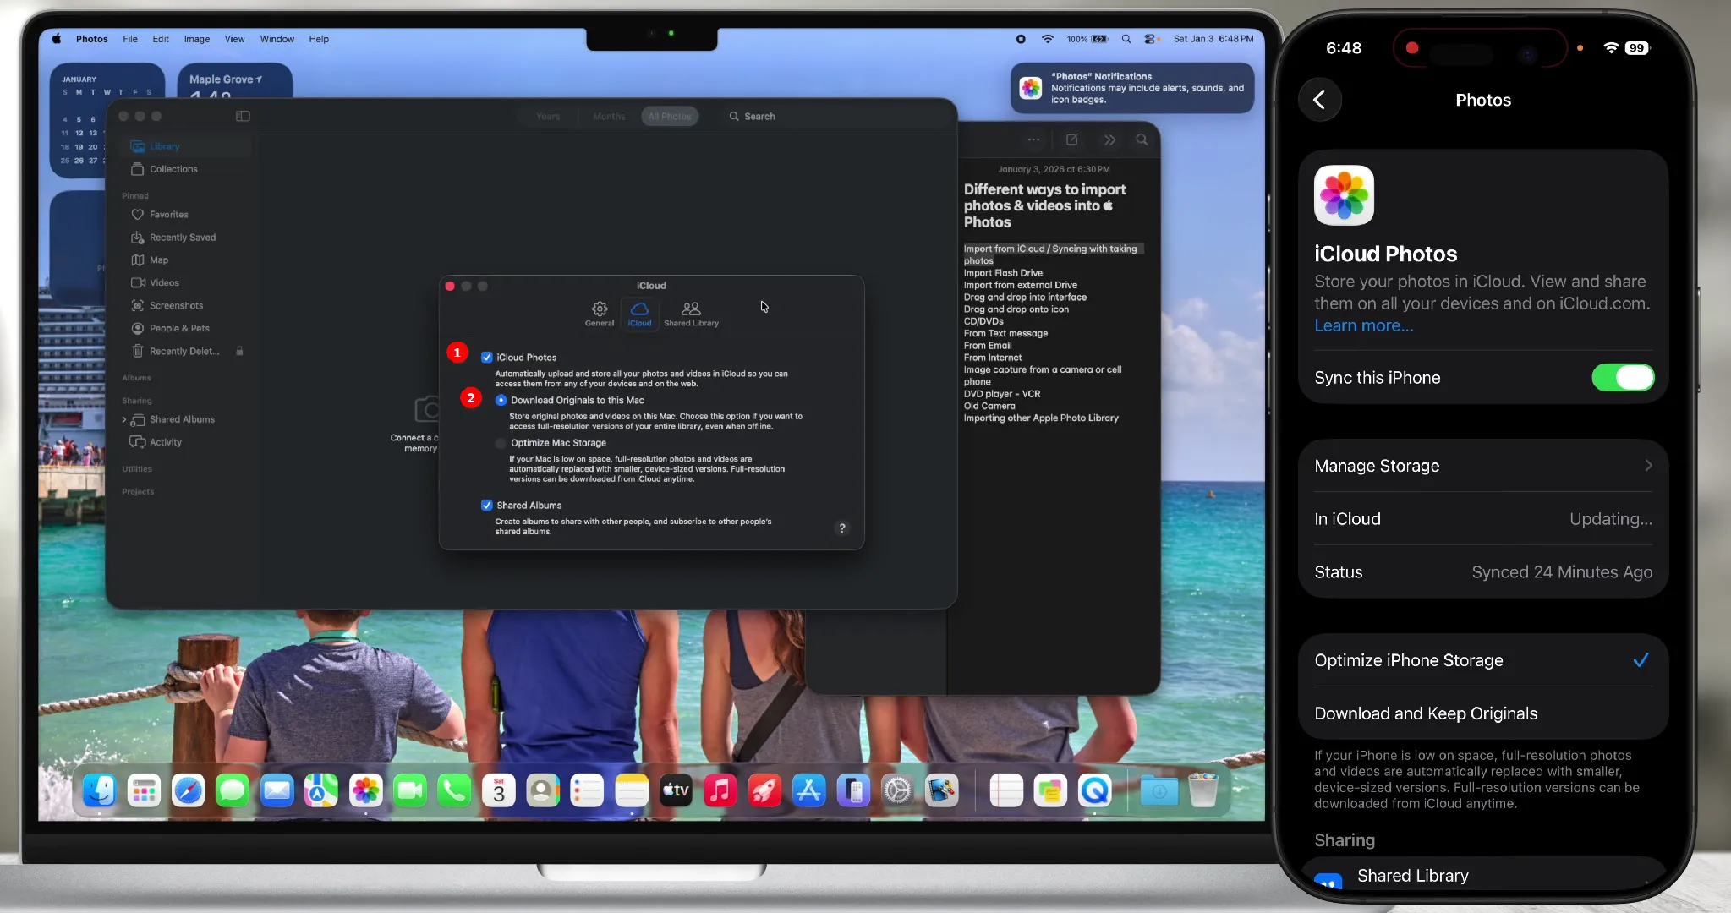
Task: Open Maps from the Dock
Action: [x=321, y=791]
